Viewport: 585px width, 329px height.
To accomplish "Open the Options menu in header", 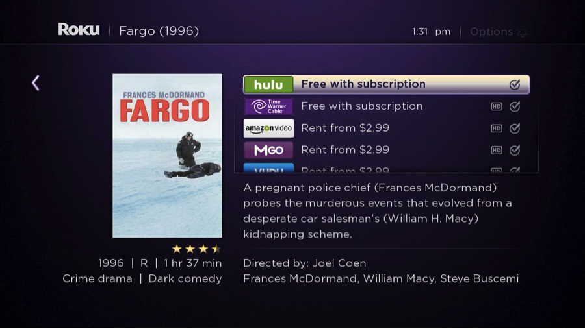I will coord(499,32).
